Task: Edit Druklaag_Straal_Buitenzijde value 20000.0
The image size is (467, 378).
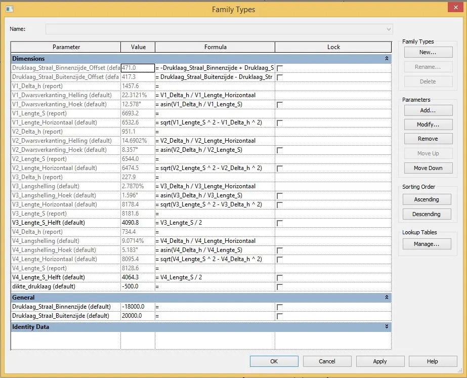Action: [x=138, y=316]
